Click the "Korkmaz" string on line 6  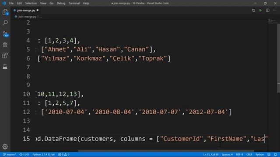(x=89, y=58)
